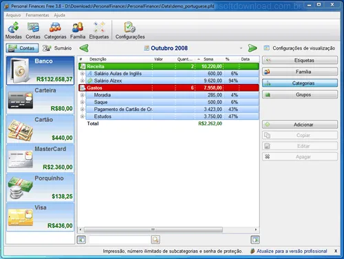Open the Ajuda menu

tap(59, 15)
